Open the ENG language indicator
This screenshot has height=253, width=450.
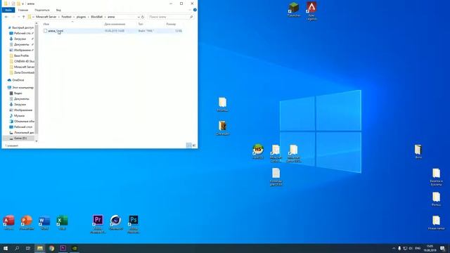(x=418, y=248)
